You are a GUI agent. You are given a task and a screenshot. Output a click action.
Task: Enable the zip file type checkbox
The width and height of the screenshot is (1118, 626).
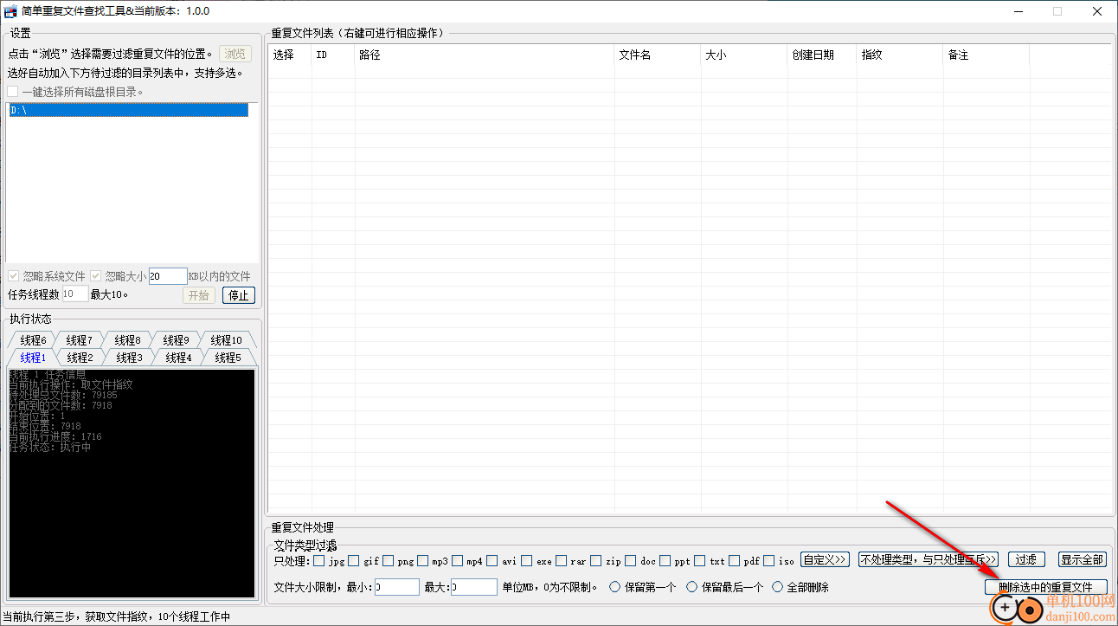click(x=596, y=560)
